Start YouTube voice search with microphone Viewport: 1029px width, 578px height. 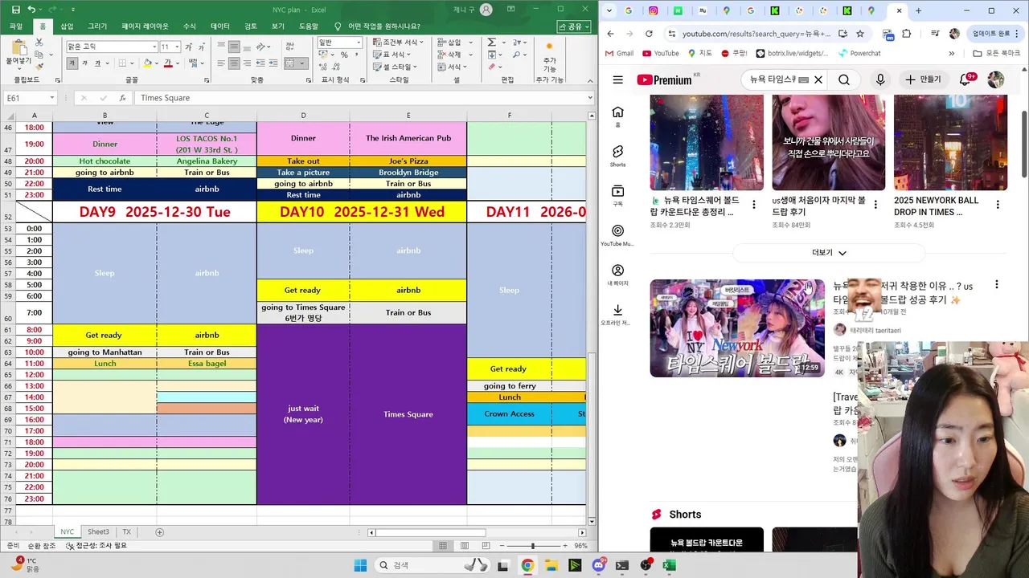click(x=880, y=79)
